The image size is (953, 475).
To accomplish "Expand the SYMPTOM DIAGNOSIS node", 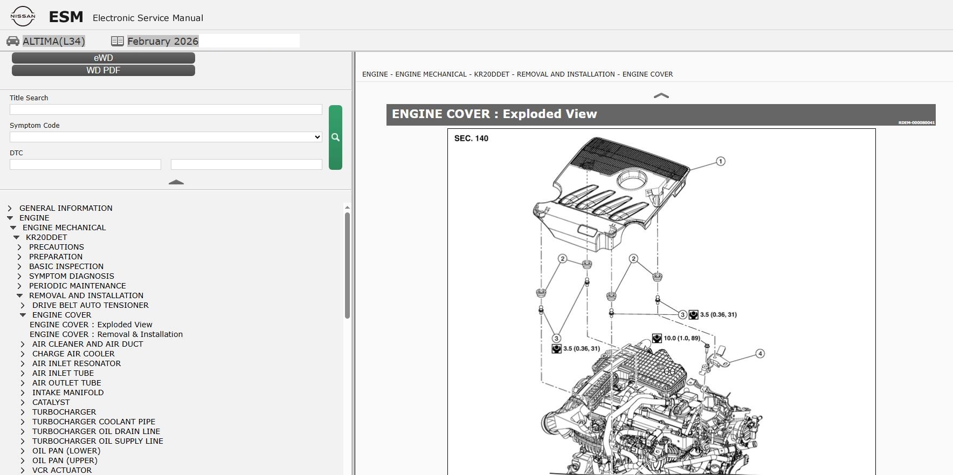I will pyautogui.click(x=19, y=276).
